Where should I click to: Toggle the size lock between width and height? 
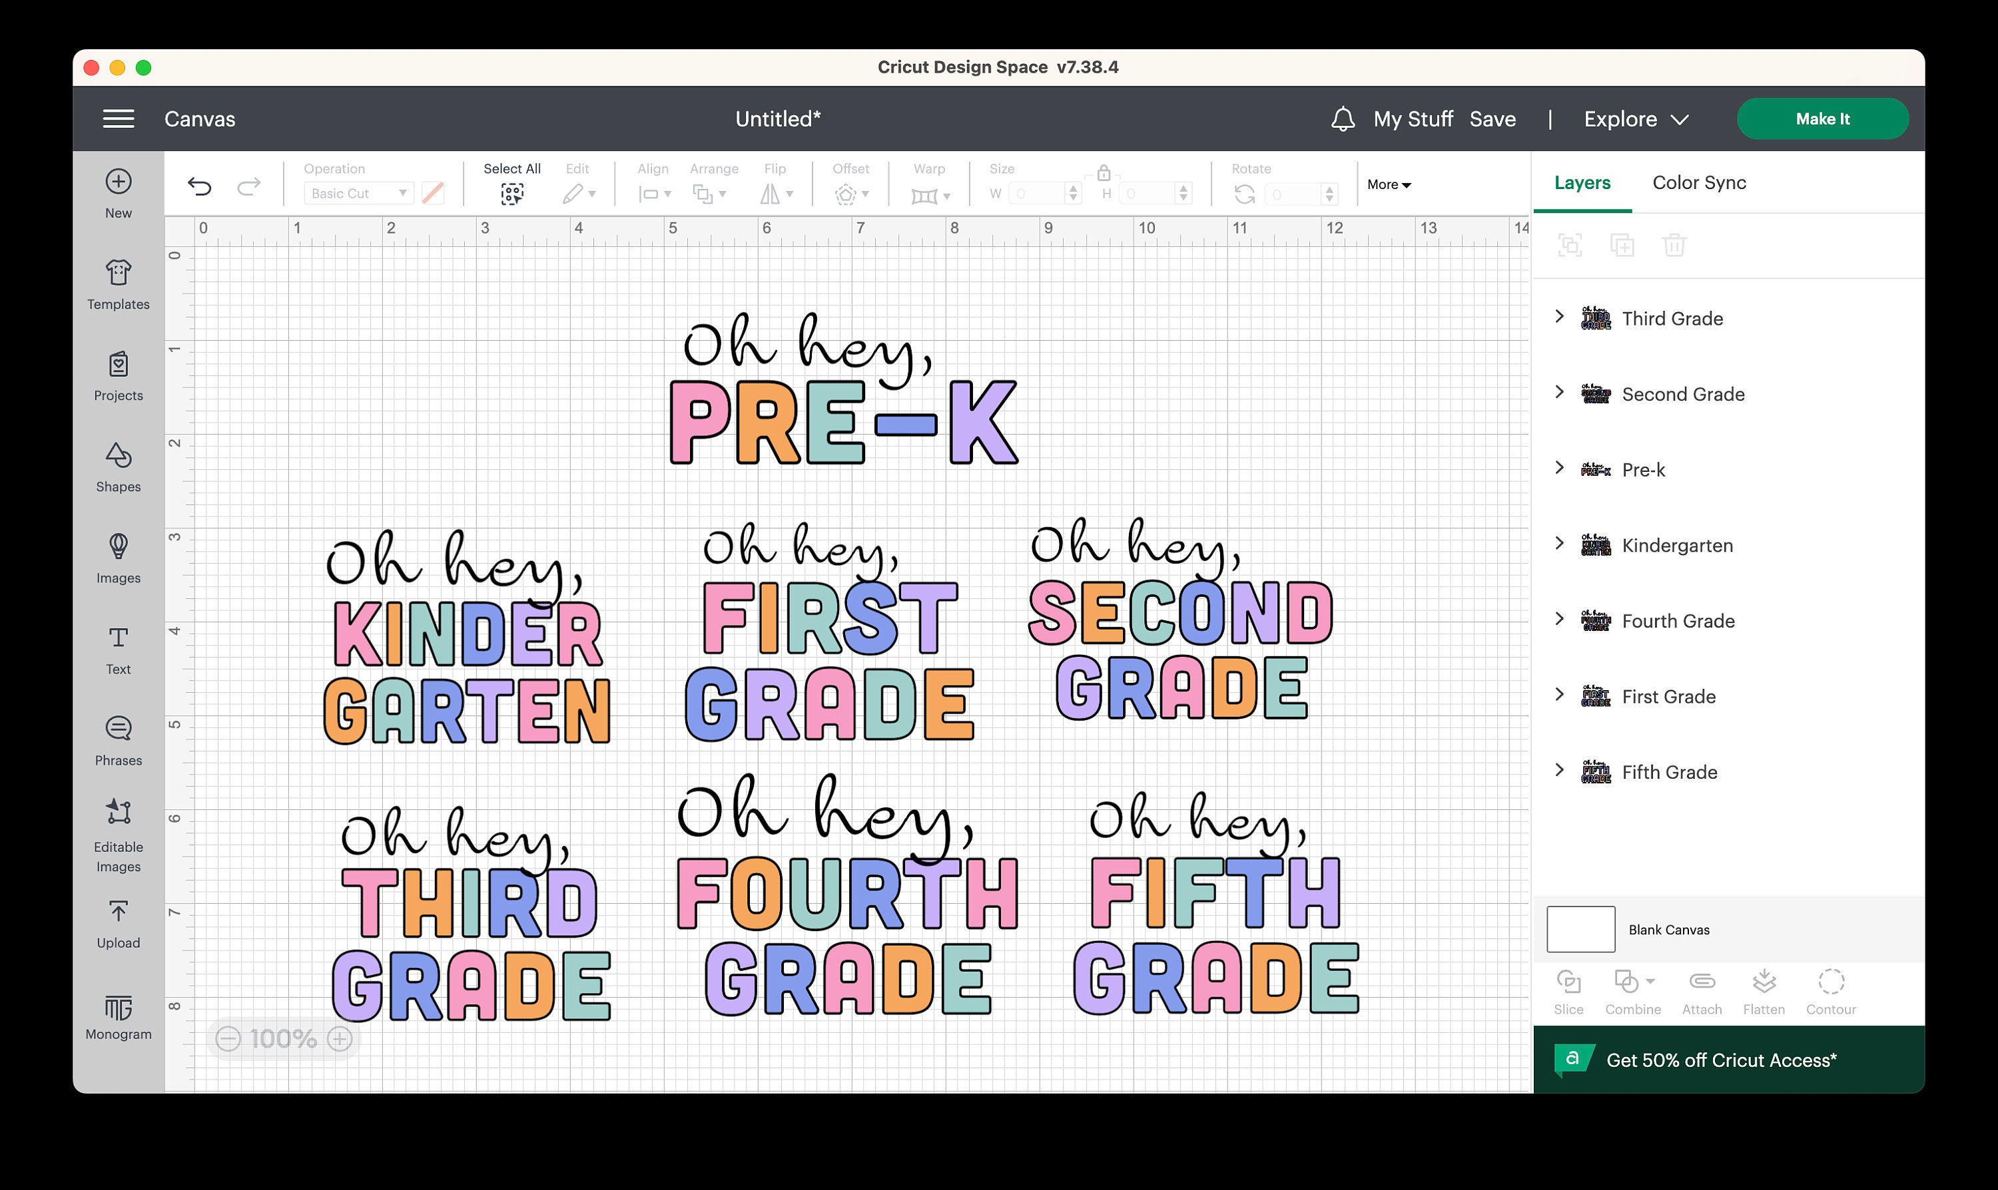1104,171
